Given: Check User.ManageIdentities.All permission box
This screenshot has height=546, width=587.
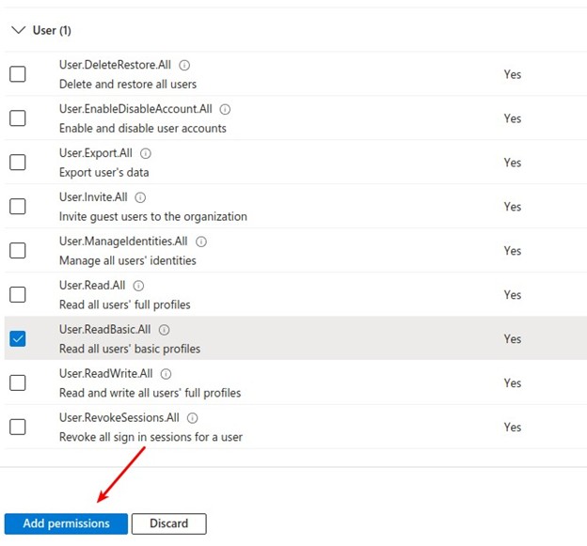Looking at the screenshot, I should pos(18,251).
